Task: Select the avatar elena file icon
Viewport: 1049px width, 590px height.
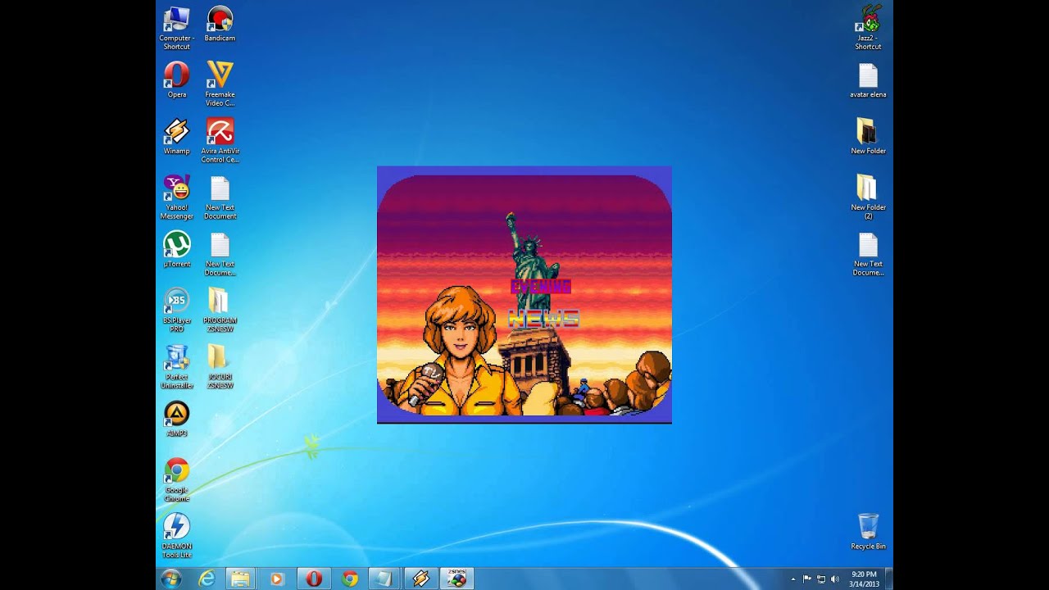Action: click(868, 80)
